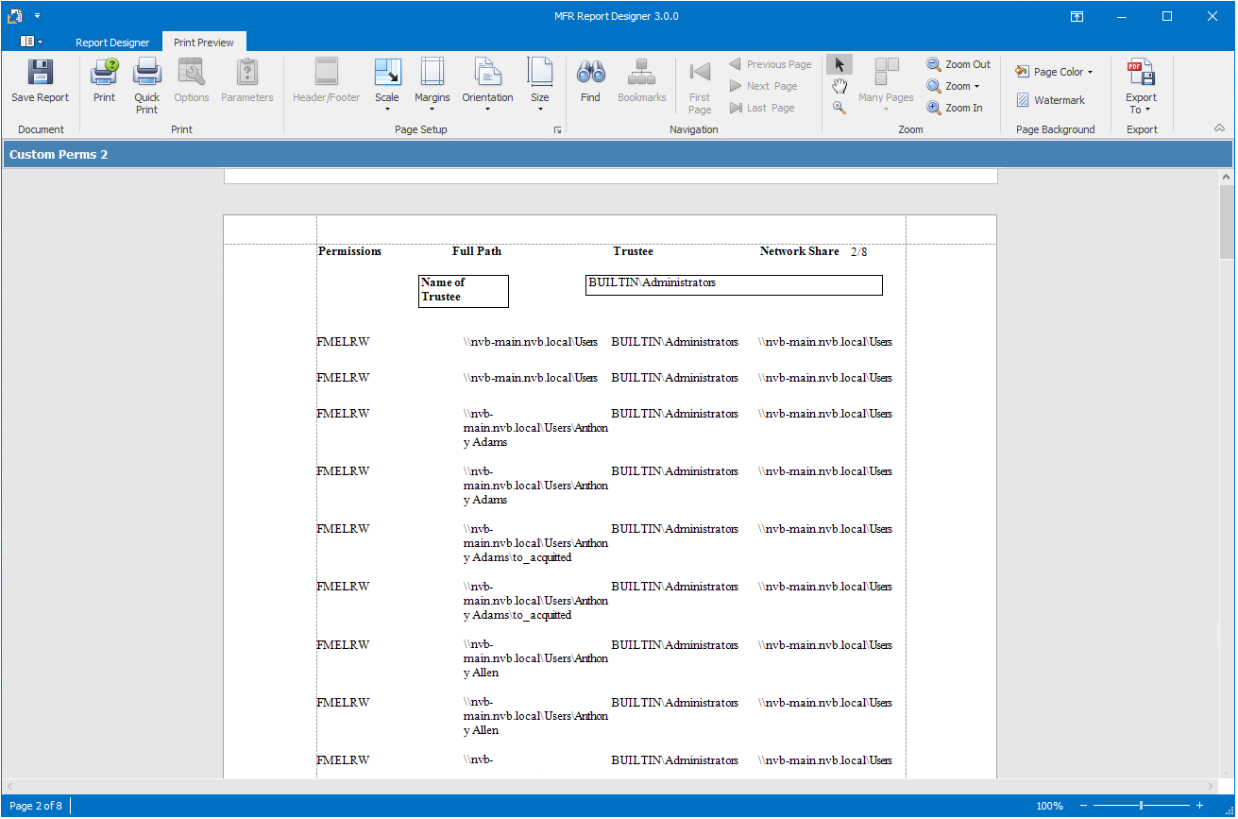Activate the Hand pan tool
This screenshot has height=819, width=1238.
(x=839, y=85)
